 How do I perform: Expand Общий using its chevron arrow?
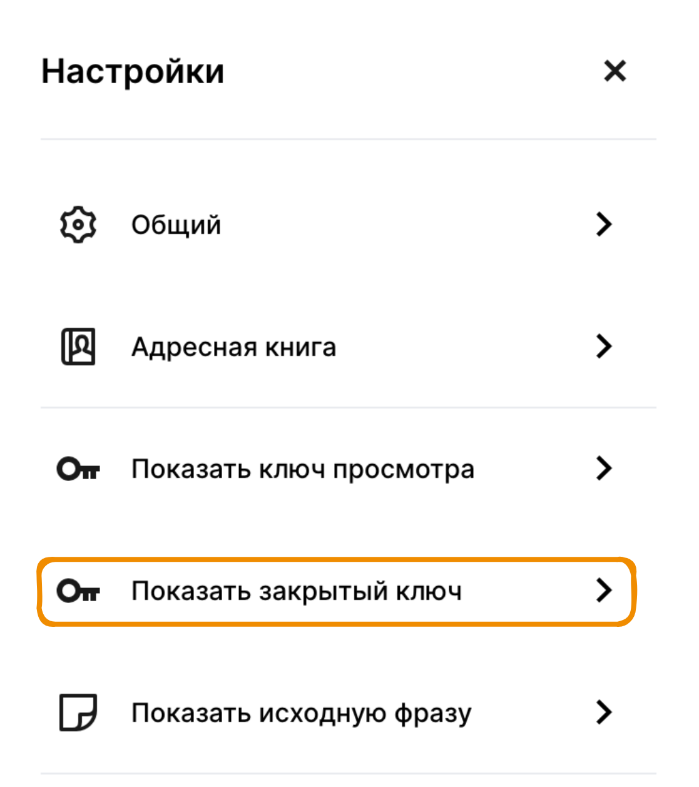(603, 224)
